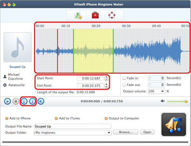191x146 pixels.
Task: Decrease the Start Point value
Action: [106, 79]
